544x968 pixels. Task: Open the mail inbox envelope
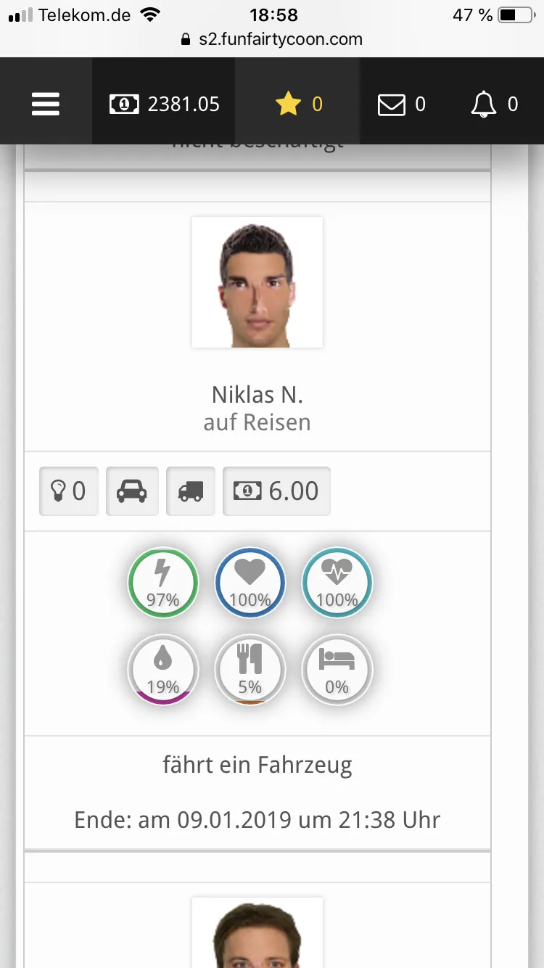click(401, 104)
